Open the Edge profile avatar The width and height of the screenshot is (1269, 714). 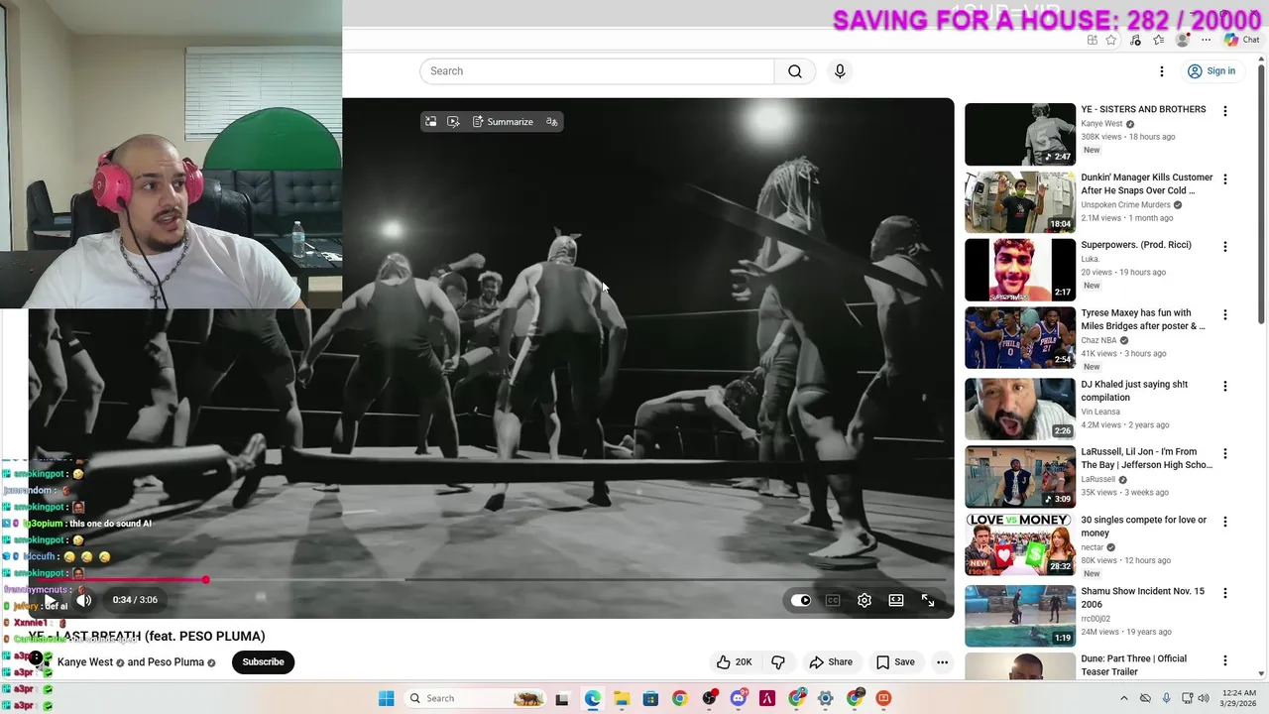(x=1182, y=40)
